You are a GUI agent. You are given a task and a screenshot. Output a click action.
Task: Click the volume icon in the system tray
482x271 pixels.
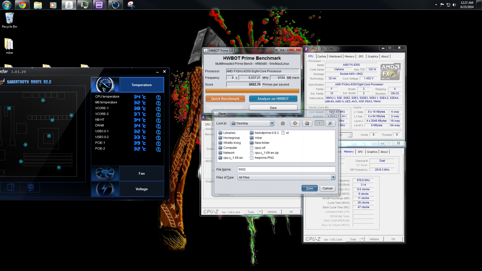(454, 5)
